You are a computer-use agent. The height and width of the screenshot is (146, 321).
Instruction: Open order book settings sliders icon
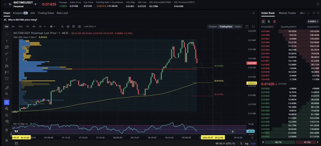click(318, 13)
